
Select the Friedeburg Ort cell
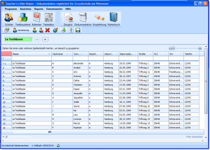(x=176, y=72)
